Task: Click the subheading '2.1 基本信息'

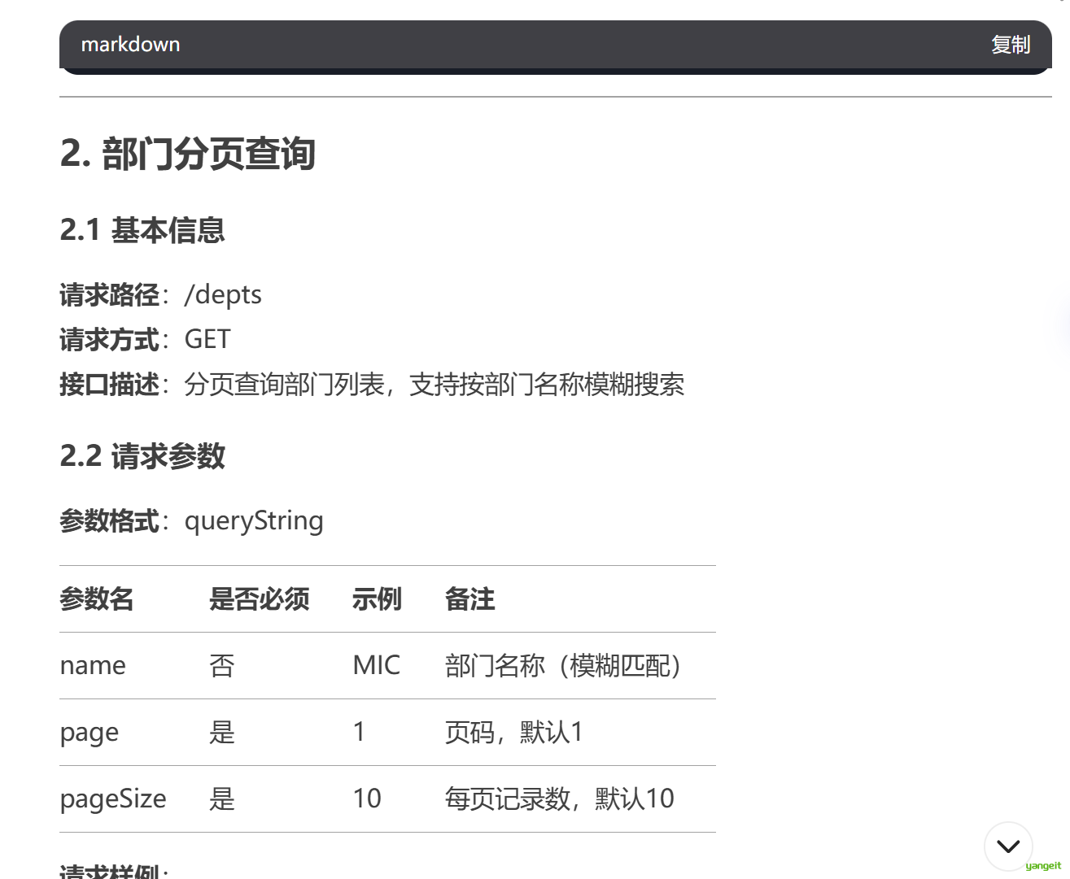Action: click(142, 230)
